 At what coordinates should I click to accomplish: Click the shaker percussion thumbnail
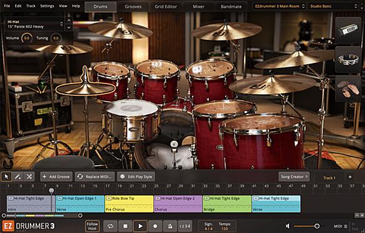click(x=348, y=30)
